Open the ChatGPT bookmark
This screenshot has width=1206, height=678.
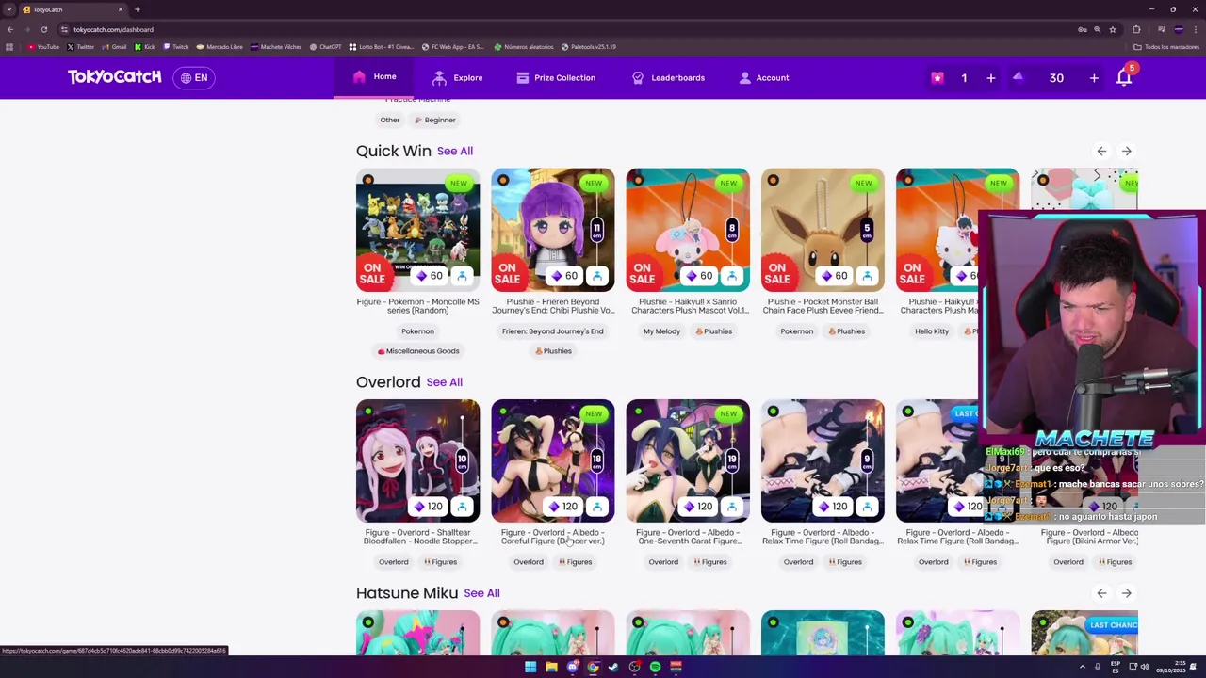[326, 47]
